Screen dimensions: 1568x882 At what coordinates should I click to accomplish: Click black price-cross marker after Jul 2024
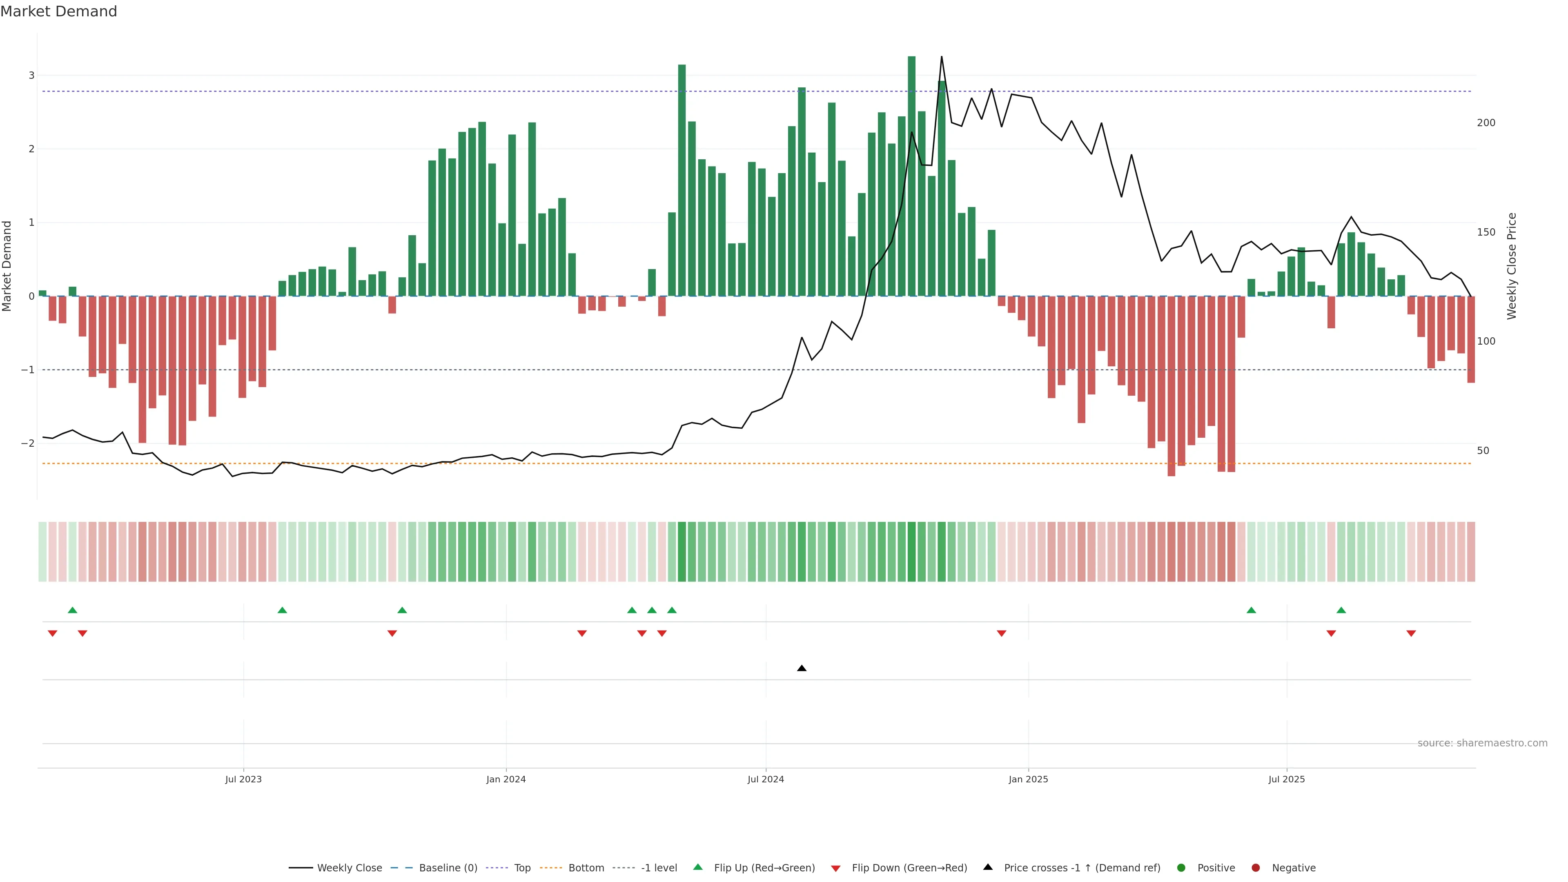click(802, 668)
